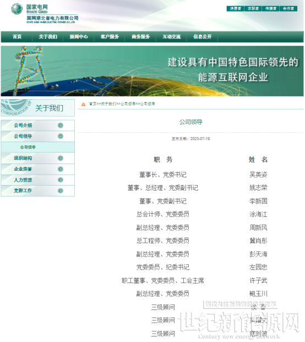
Task: Click arrow icon beside 组织结构
Action: click(x=61, y=159)
